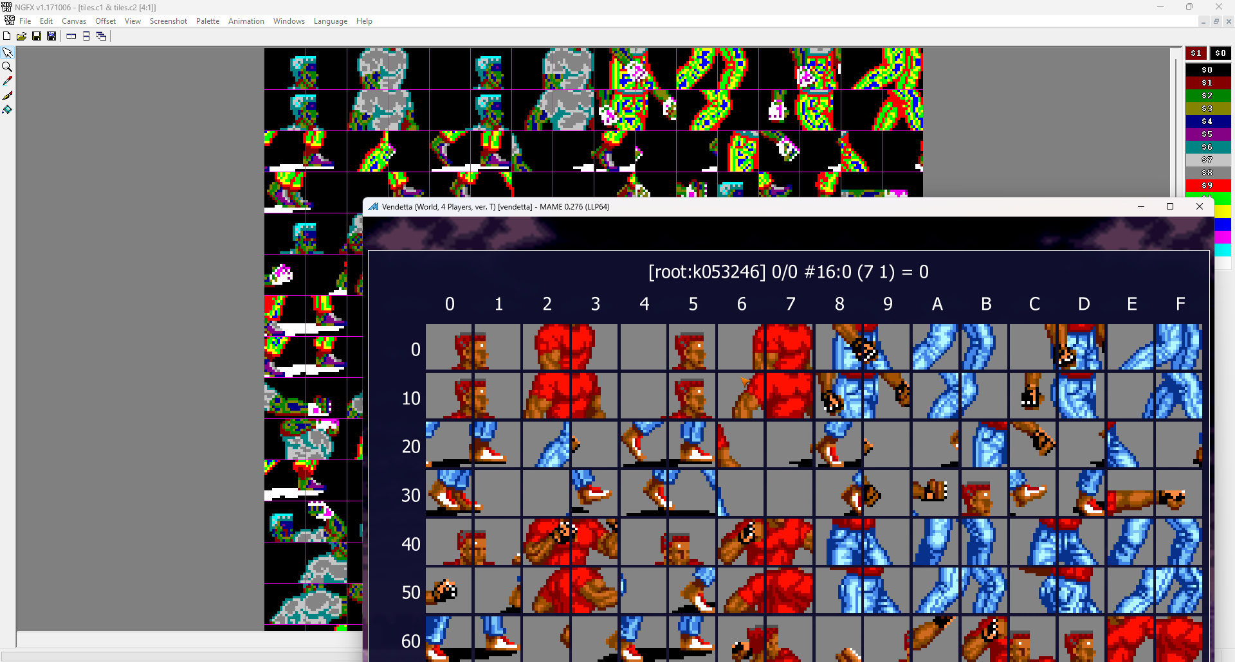Pick dark red palette entry $1 in list
1235x662 pixels.
(x=1207, y=82)
